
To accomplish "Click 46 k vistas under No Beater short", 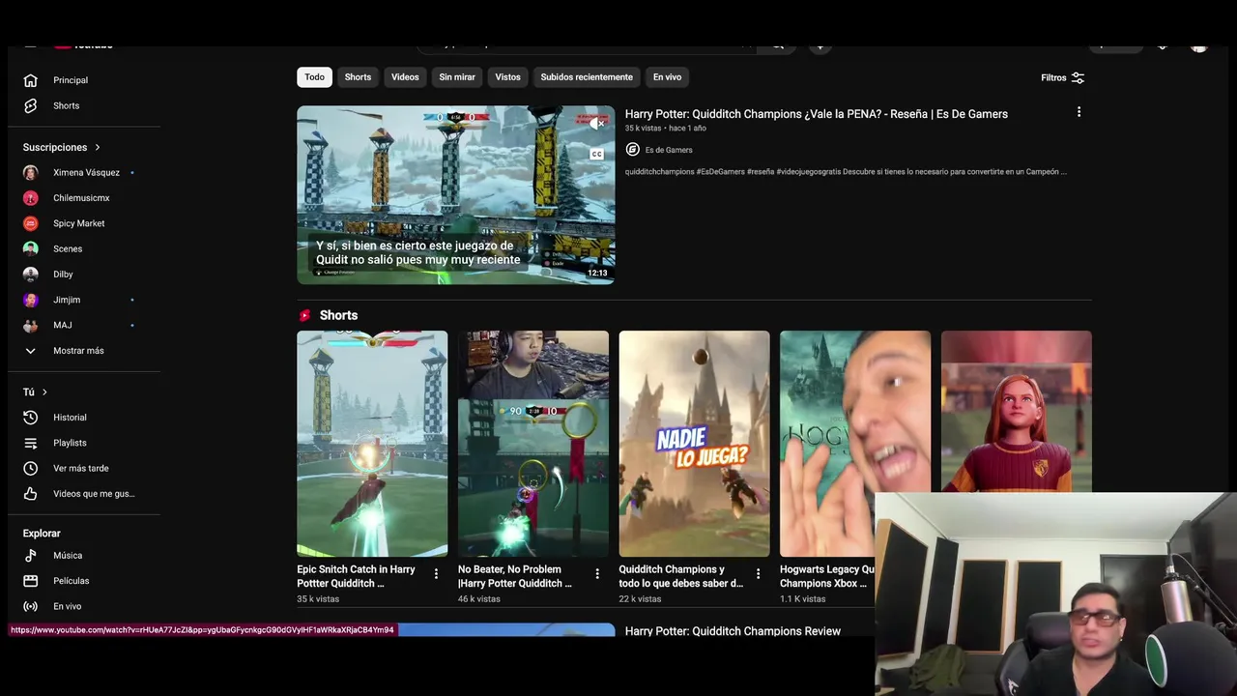I will tap(479, 599).
